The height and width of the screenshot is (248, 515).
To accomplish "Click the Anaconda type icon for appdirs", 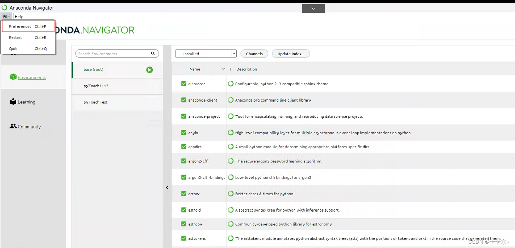I will tap(231, 146).
